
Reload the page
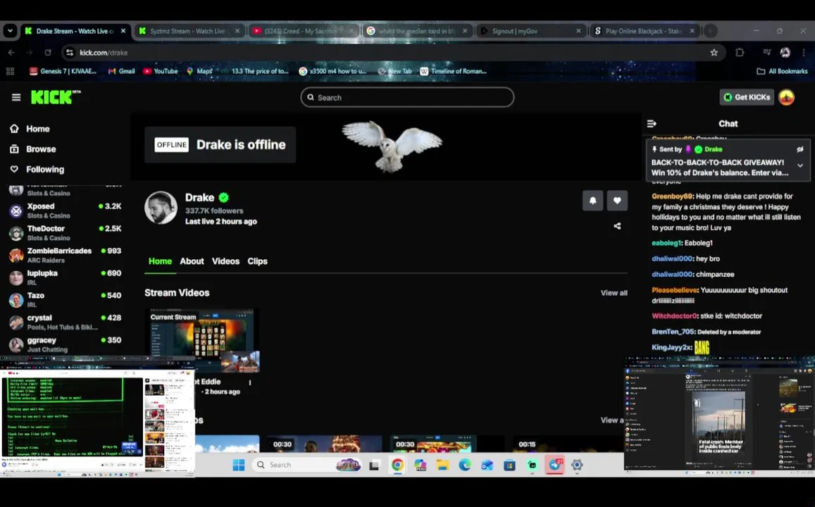(x=48, y=53)
